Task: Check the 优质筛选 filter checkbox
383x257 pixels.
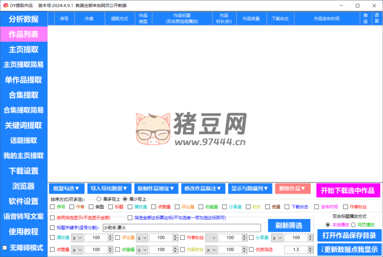Action: click(x=251, y=250)
